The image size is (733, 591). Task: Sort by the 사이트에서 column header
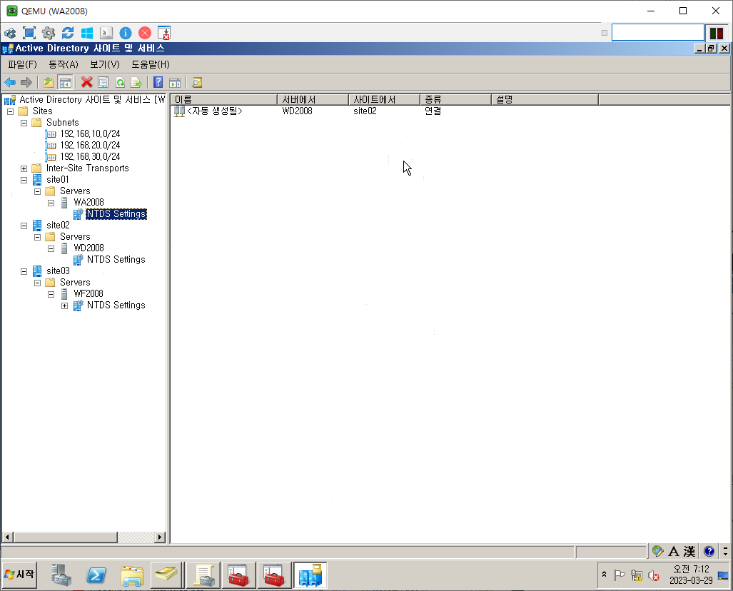tap(384, 100)
